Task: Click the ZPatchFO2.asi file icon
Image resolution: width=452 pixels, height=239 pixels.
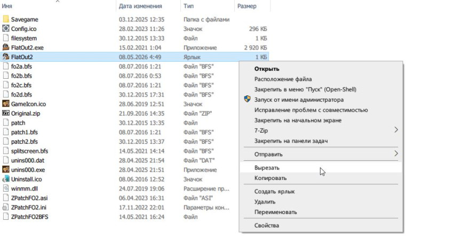Action: pyautogui.click(x=6, y=197)
